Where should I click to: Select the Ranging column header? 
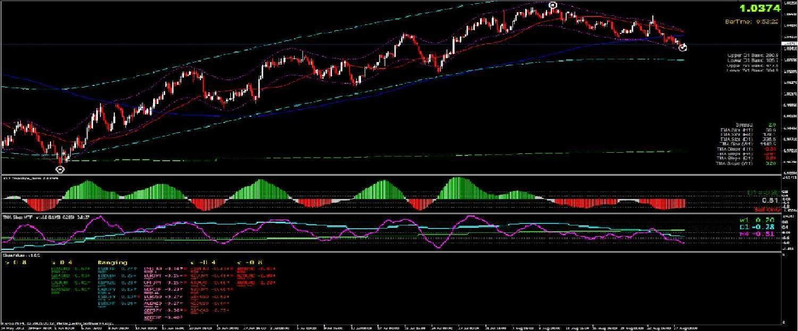(113, 262)
